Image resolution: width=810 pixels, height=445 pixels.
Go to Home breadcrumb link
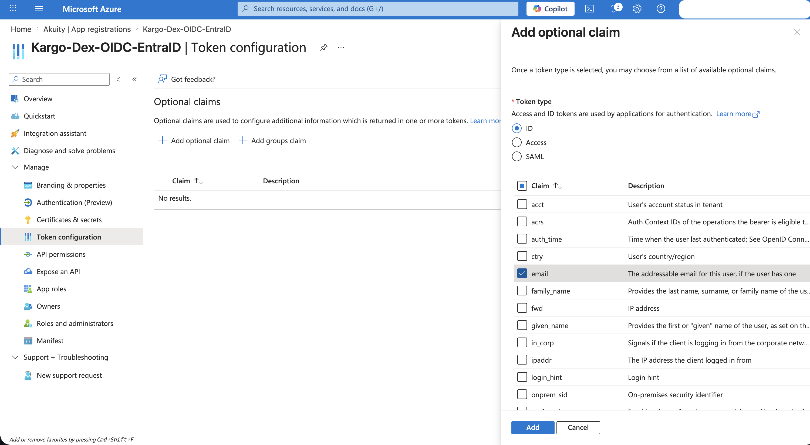[21, 29]
